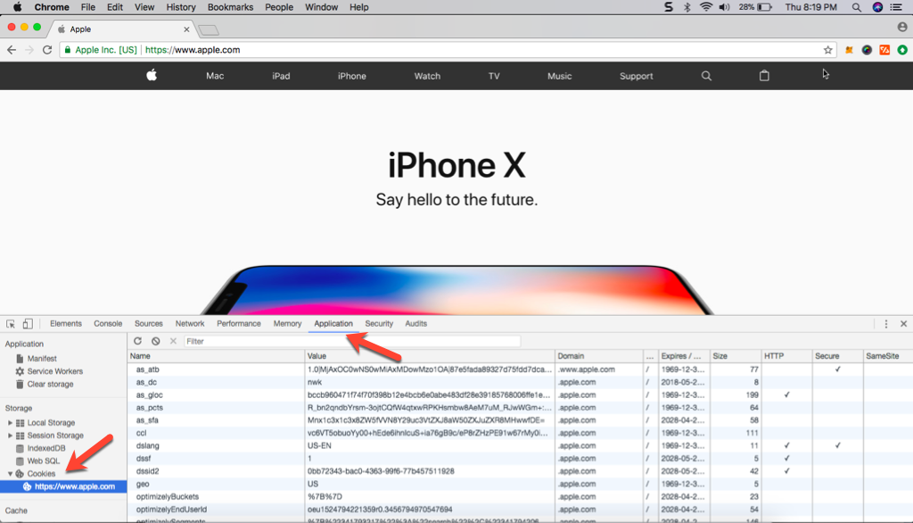Select Web SQL in Storage sidebar
The height and width of the screenshot is (523, 913).
43,461
